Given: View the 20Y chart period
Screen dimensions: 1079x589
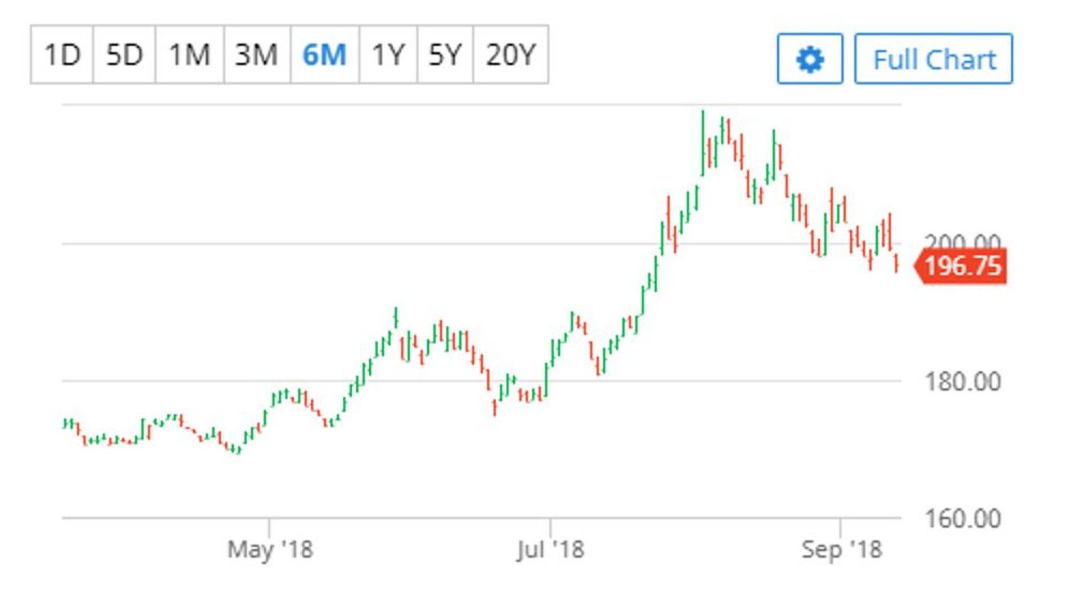Looking at the screenshot, I should click(510, 55).
